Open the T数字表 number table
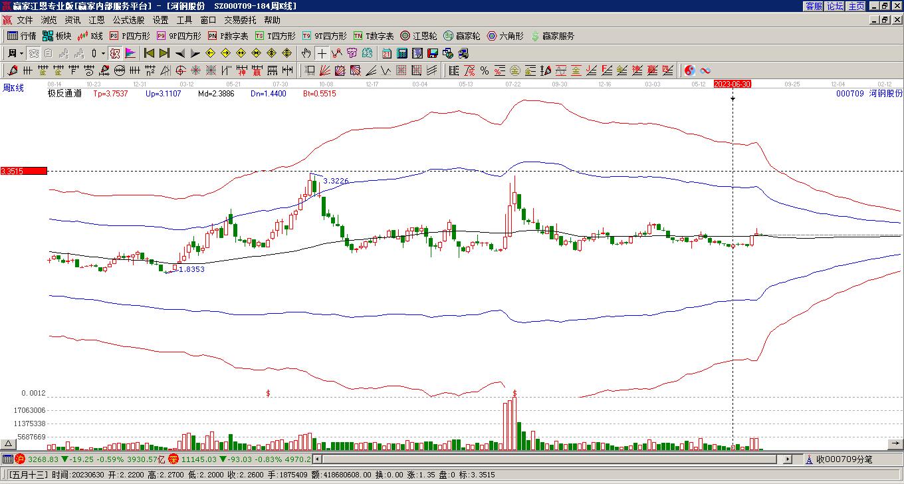 [x=374, y=36]
